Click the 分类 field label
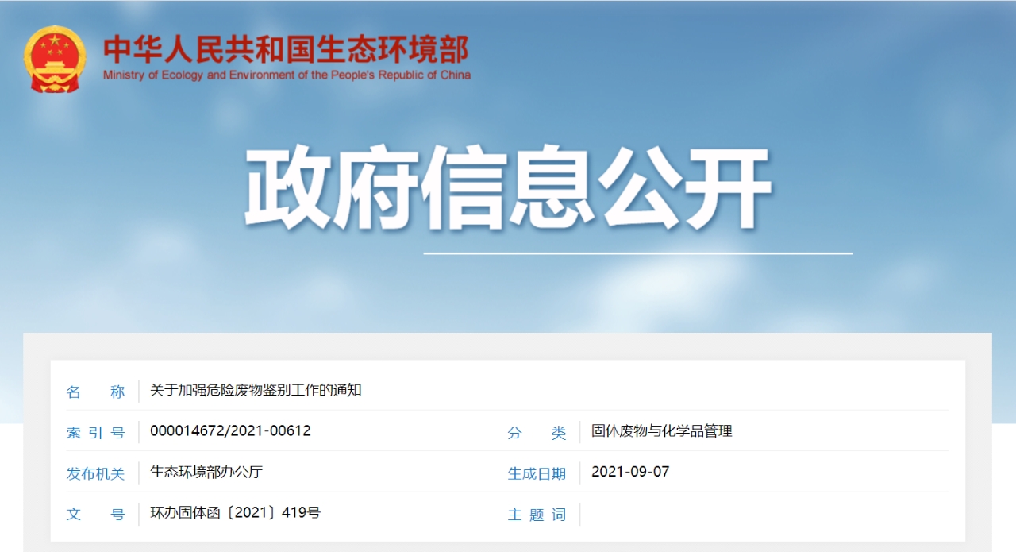 point(537,433)
